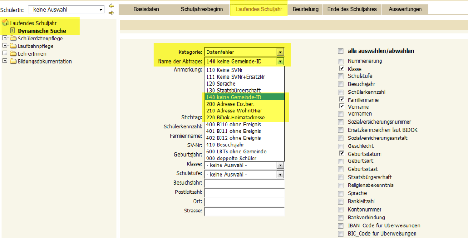Open the Ende des Schuljahres tab

(352, 9)
